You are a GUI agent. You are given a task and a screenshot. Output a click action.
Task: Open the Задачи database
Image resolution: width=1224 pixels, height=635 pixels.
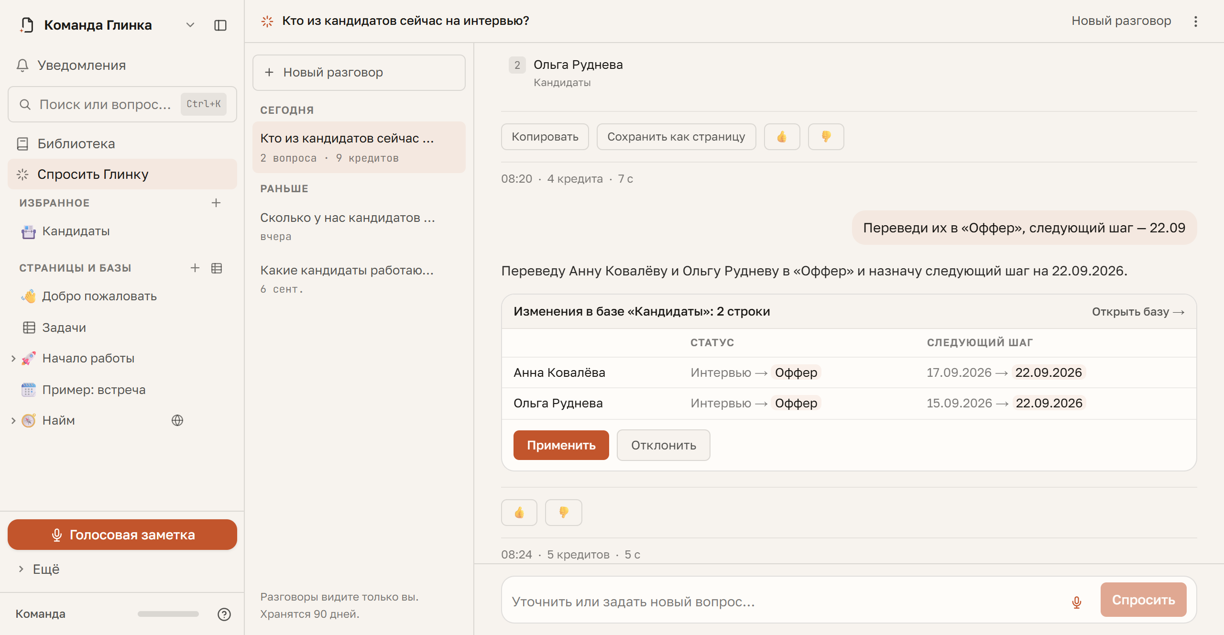122,328
